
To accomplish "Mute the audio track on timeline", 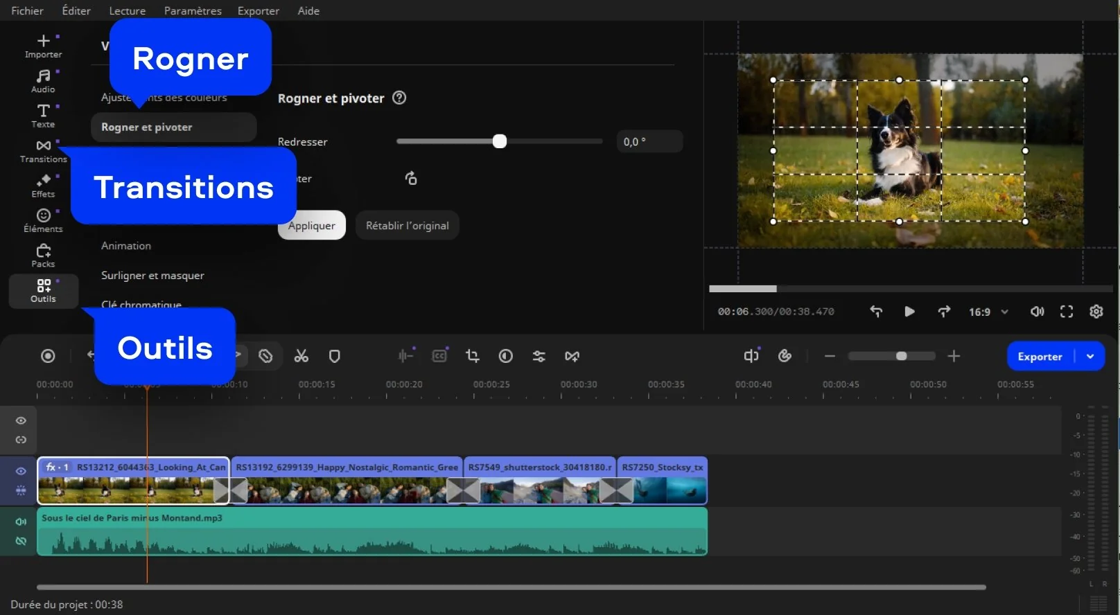I will click(x=21, y=522).
